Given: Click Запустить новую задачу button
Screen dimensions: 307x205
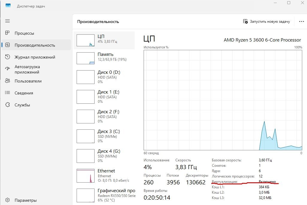Looking at the screenshot, I should pos(267,22).
